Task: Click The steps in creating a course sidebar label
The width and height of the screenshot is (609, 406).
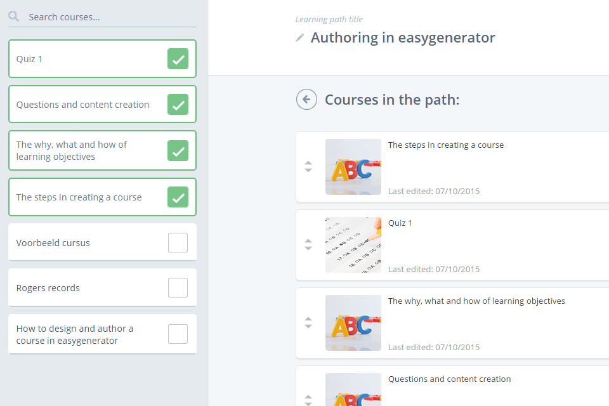Action: [x=79, y=197]
